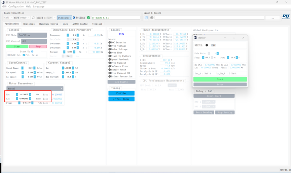
Task: Refresh the COM port list icon
Action: 33,18
